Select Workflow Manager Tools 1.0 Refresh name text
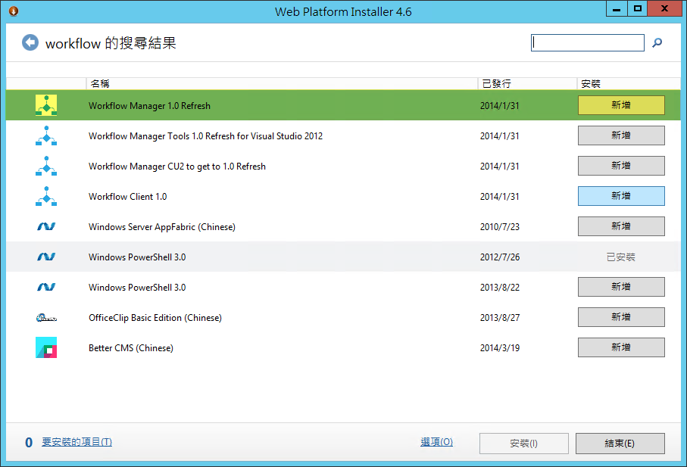 [x=205, y=136]
